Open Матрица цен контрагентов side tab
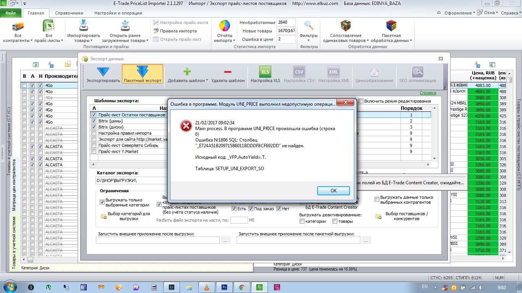 15,184
